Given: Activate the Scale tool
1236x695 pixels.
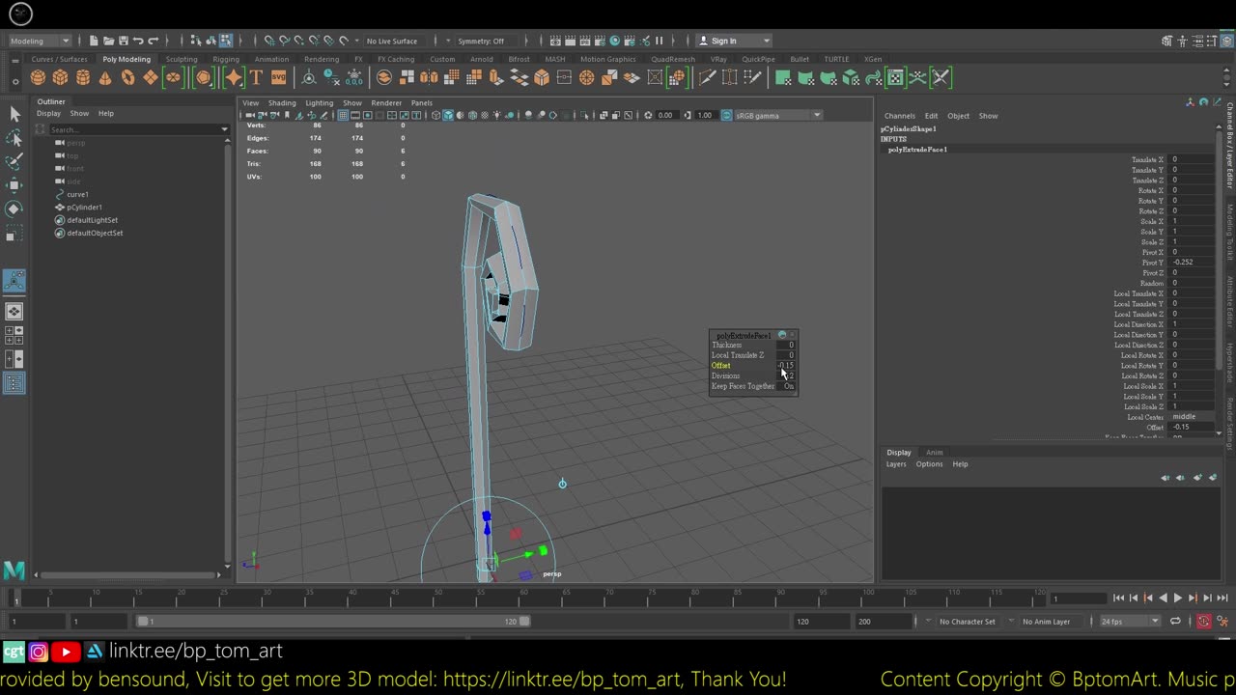Looking at the screenshot, I should (x=14, y=233).
